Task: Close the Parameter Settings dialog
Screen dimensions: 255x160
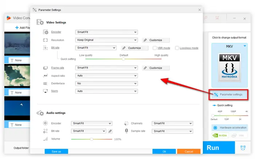Action: pos(200,10)
